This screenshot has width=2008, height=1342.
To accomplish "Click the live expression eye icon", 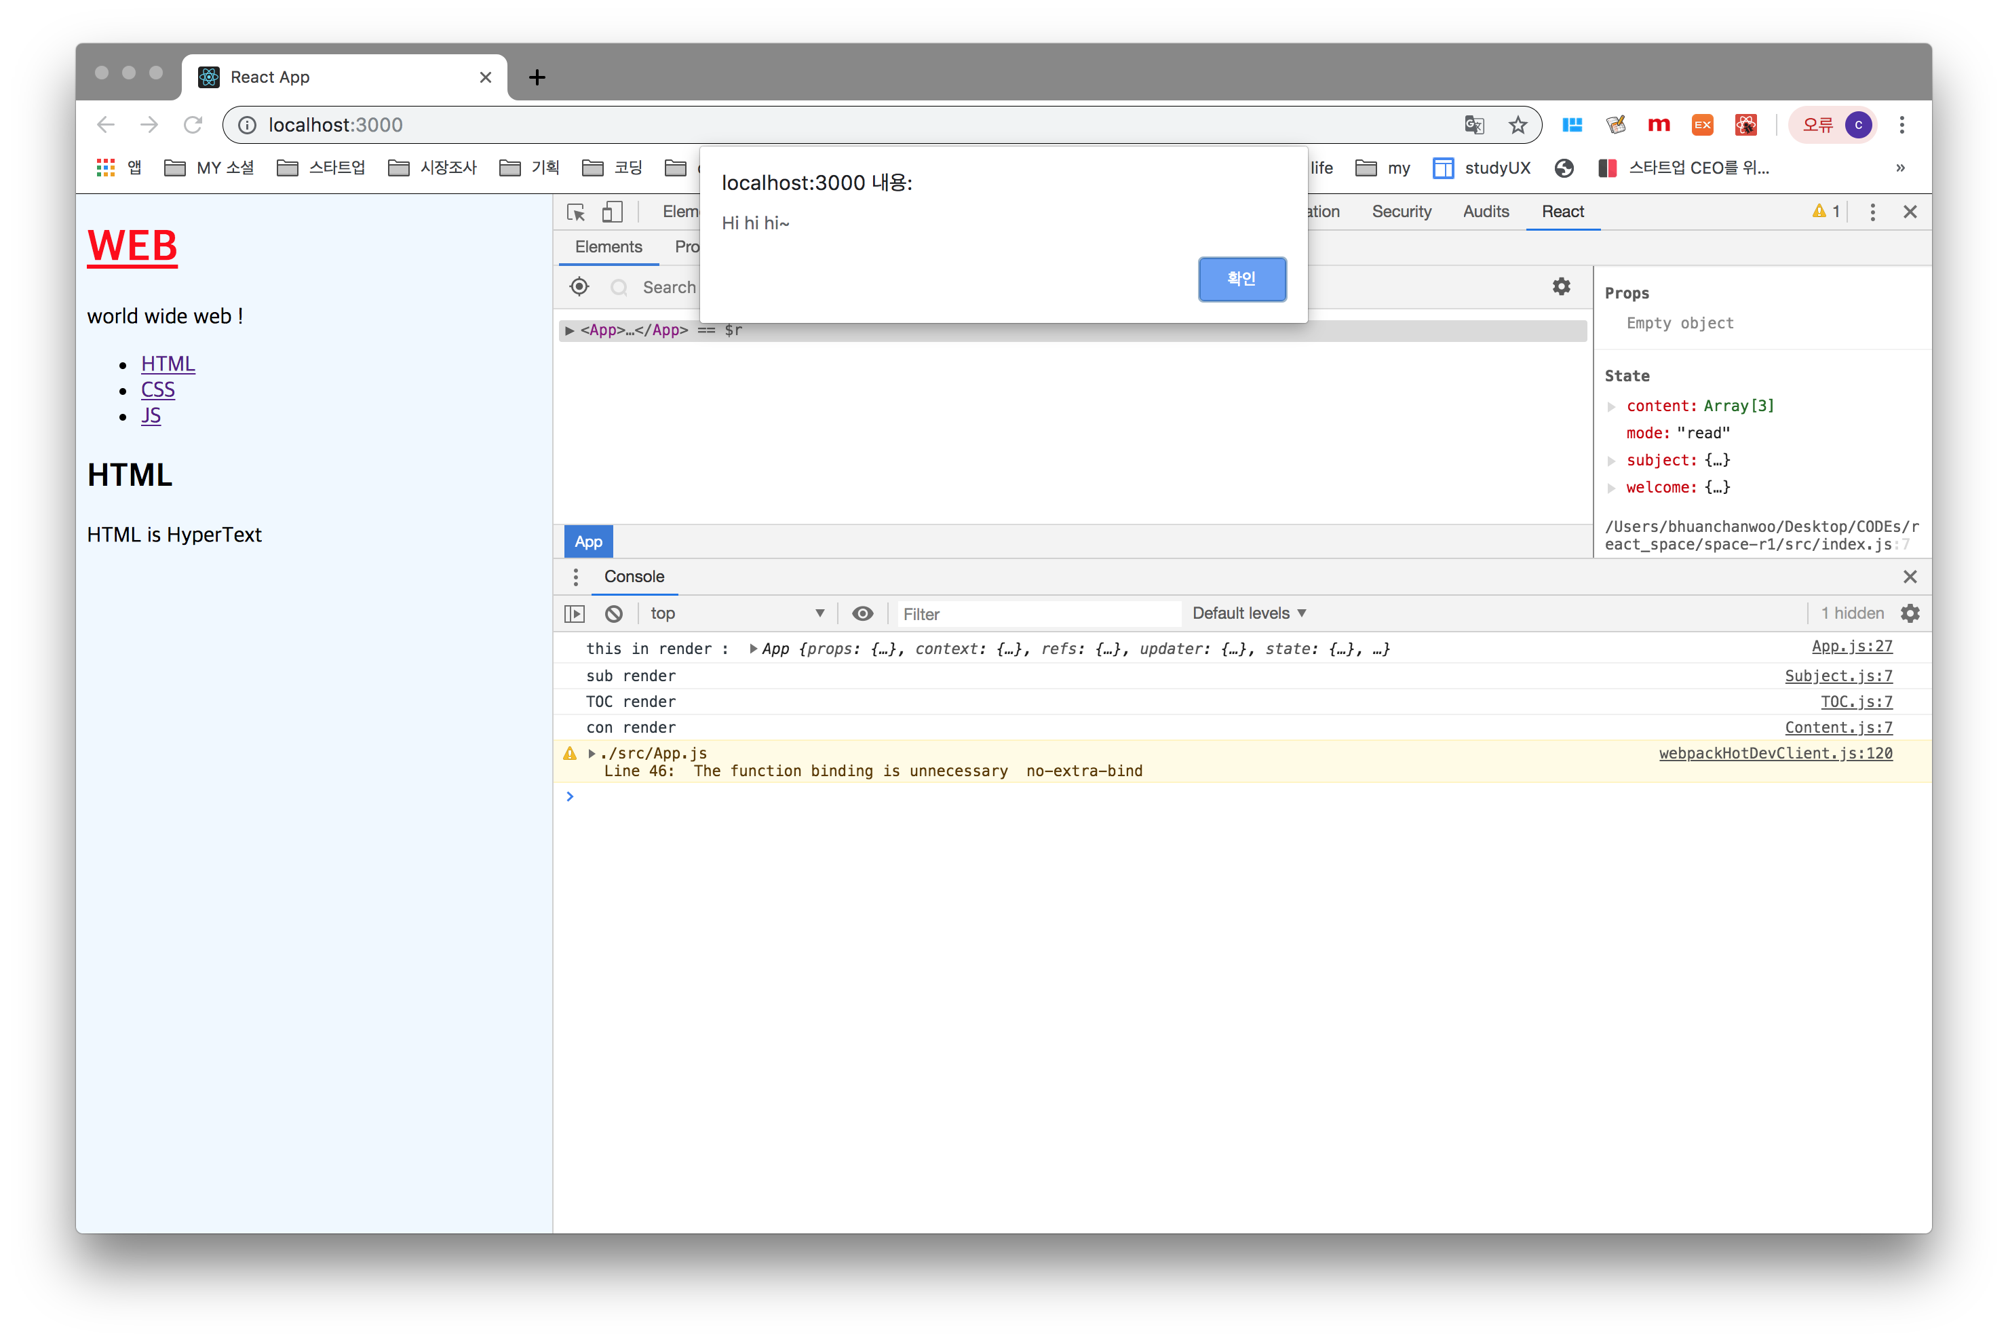I will [x=862, y=613].
